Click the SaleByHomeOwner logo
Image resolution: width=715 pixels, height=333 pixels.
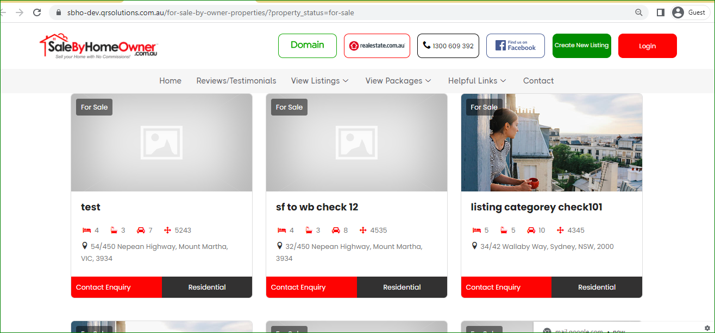(x=98, y=46)
